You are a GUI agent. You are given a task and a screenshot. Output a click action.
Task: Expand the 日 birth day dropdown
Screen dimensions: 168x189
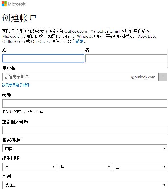tap(140, 167)
